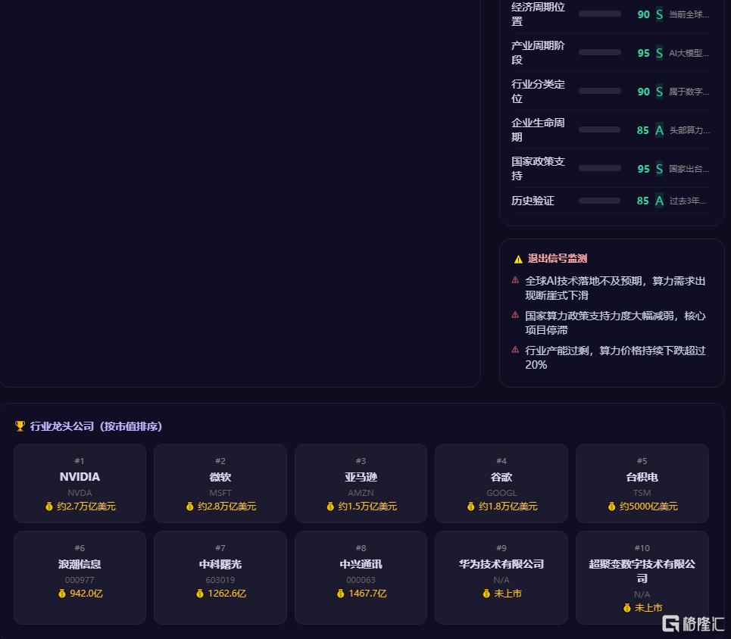Click the stock code 000977

80,580
